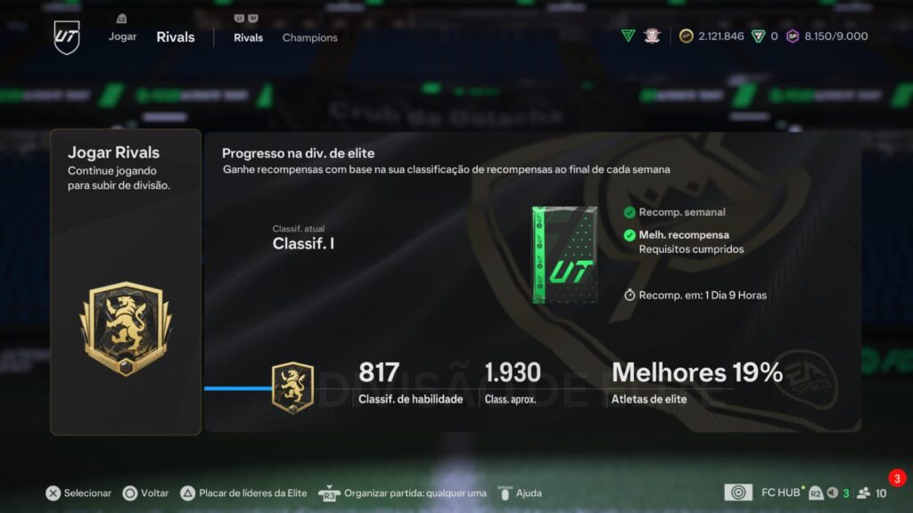Click the green triangle pennant icon
913x513 pixels.
[629, 36]
